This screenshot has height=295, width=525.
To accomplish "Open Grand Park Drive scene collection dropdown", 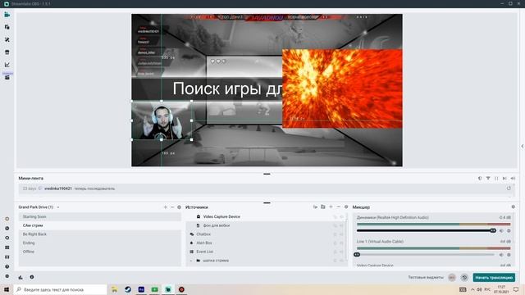I will coord(39,207).
